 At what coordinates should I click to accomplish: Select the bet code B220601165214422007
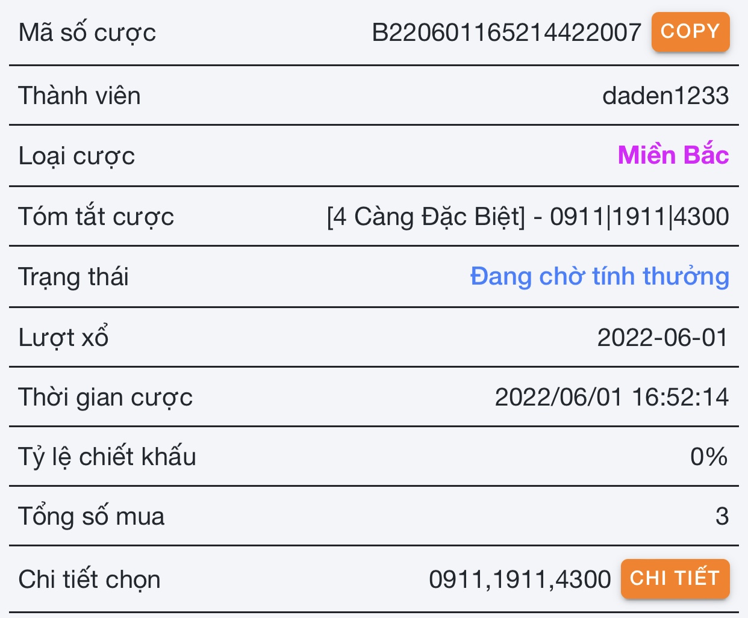(x=506, y=32)
